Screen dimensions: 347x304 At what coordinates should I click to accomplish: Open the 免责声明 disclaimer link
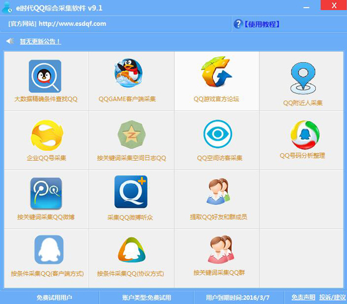pyautogui.click(x=303, y=298)
